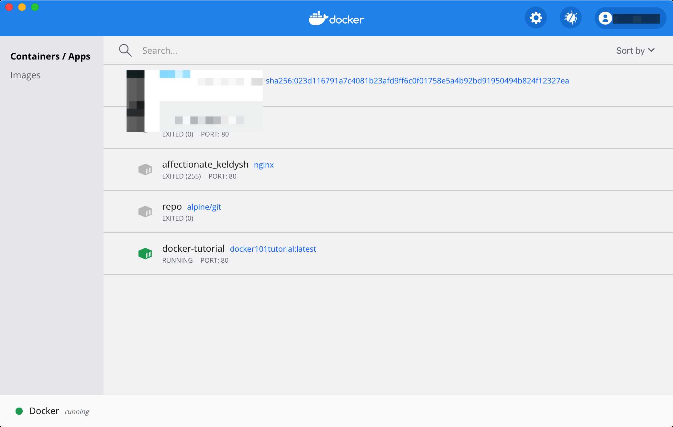Viewport: 673px width, 427px height.
Task: Open the nginx image link
Action: click(x=264, y=165)
